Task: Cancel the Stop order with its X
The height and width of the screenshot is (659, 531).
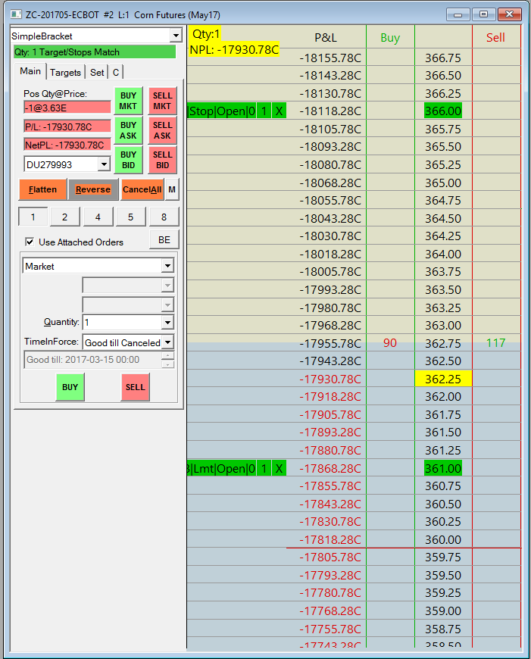Action: click(x=280, y=111)
